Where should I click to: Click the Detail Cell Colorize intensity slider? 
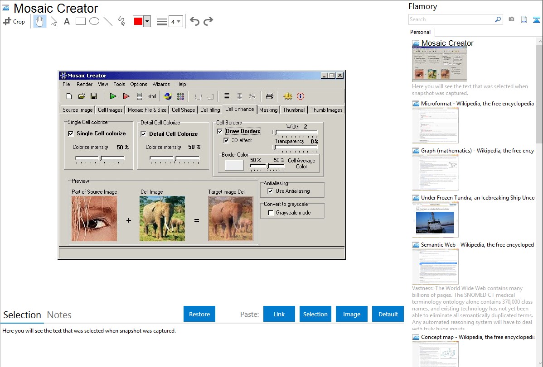(175, 159)
